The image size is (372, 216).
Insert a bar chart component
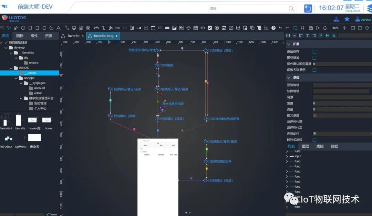[x=238, y=28]
